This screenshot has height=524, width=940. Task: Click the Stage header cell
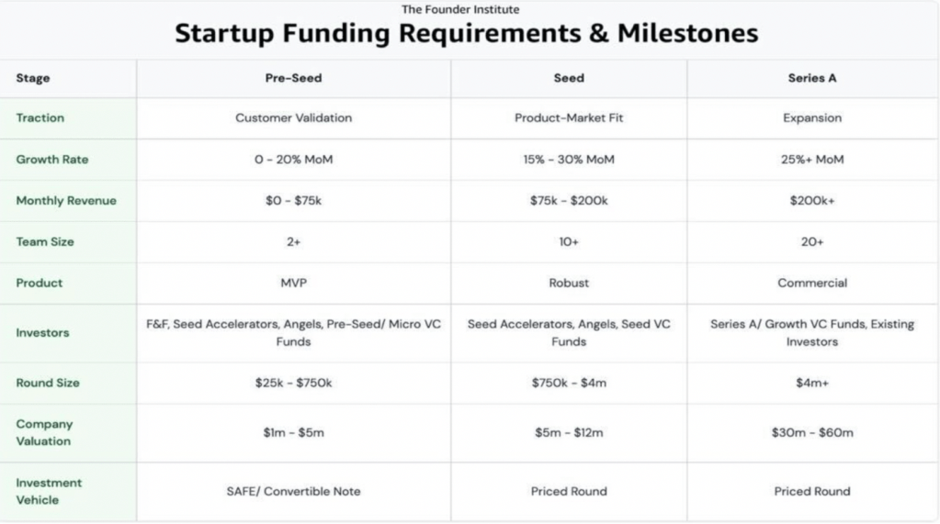33,79
